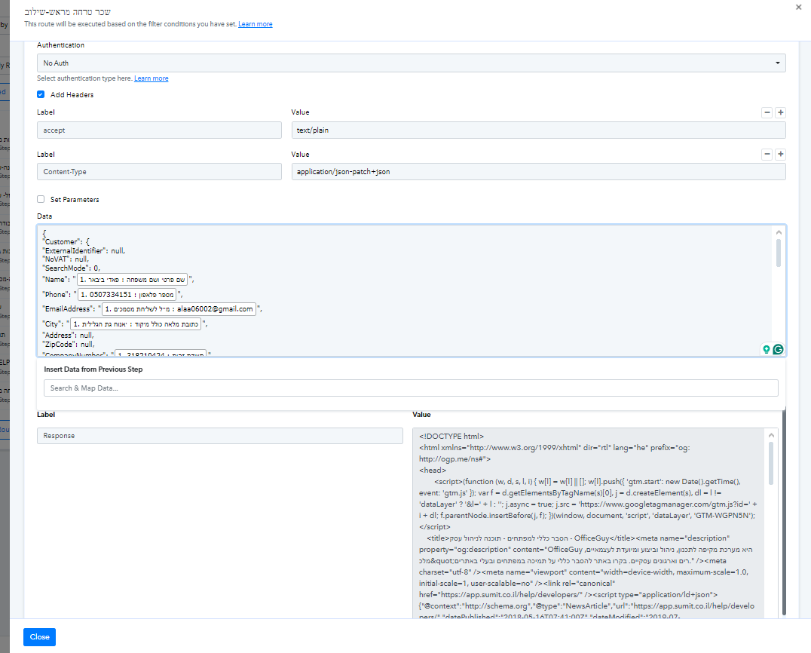
Task: Uncheck the Add Headers checkbox
Action: (41, 95)
